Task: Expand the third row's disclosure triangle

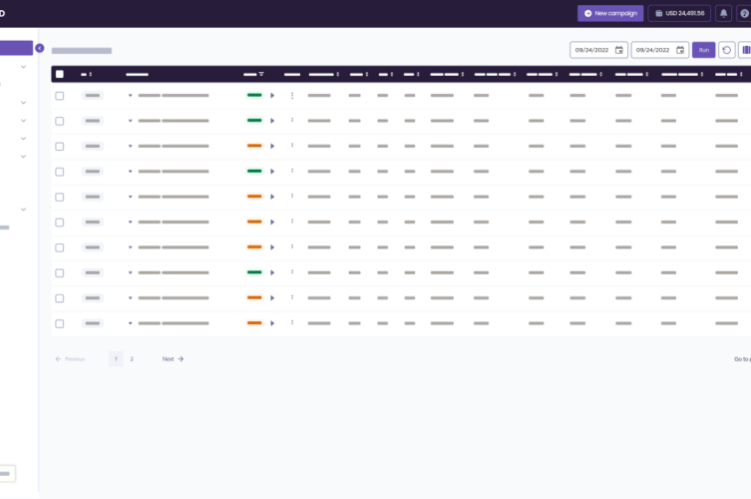Action: tap(130, 146)
